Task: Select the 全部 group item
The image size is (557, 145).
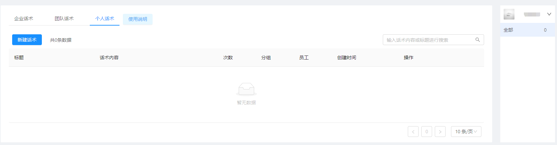Action: click(527, 30)
